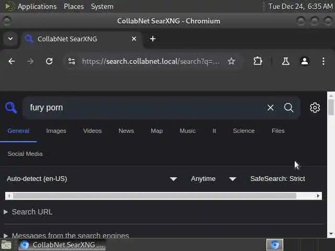The width and height of the screenshot is (335, 251).
Task: Open a new browser tab
Action: [x=153, y=39]
